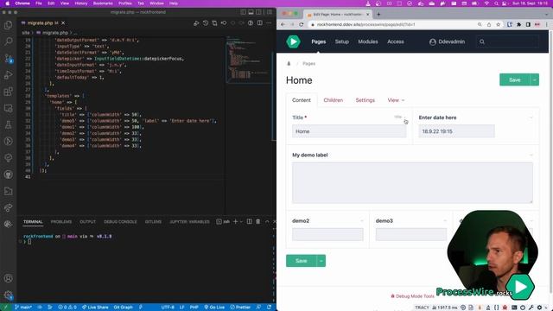Click the My demo label textarea
This screenshot has width=553, height=311.
412,182
